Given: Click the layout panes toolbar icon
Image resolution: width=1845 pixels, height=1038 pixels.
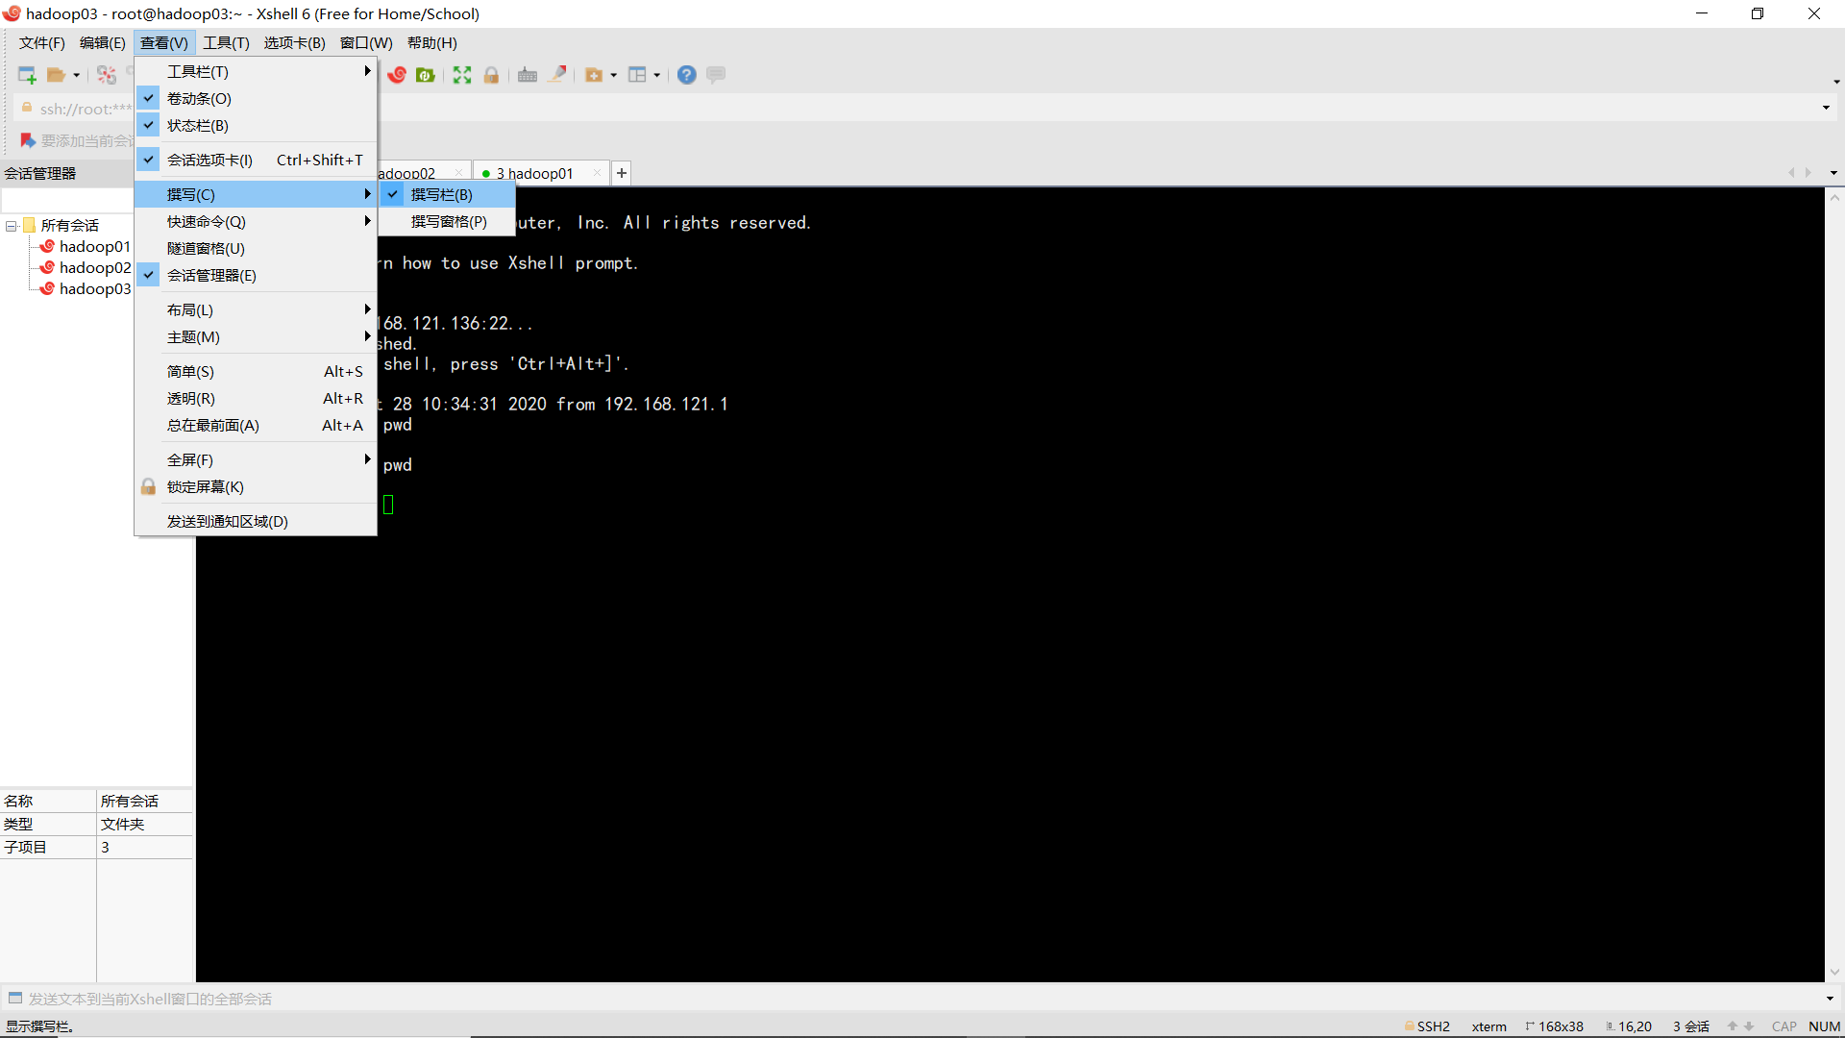Looking at the screenshot, I should (637, 75).
